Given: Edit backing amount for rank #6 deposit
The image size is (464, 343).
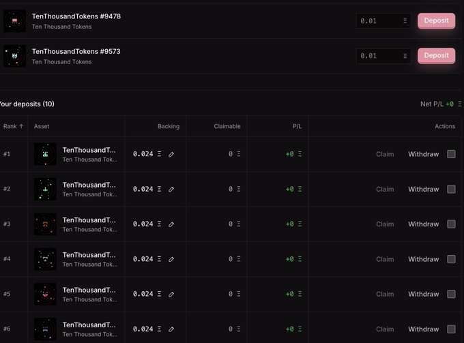Looking at the screenshot, I should [171, 329].
